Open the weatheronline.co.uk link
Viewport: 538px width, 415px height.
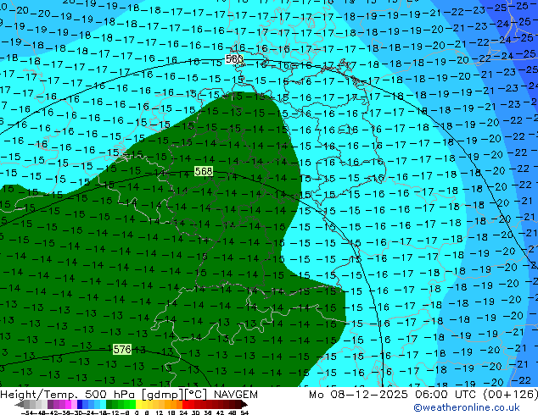(467, 407)
